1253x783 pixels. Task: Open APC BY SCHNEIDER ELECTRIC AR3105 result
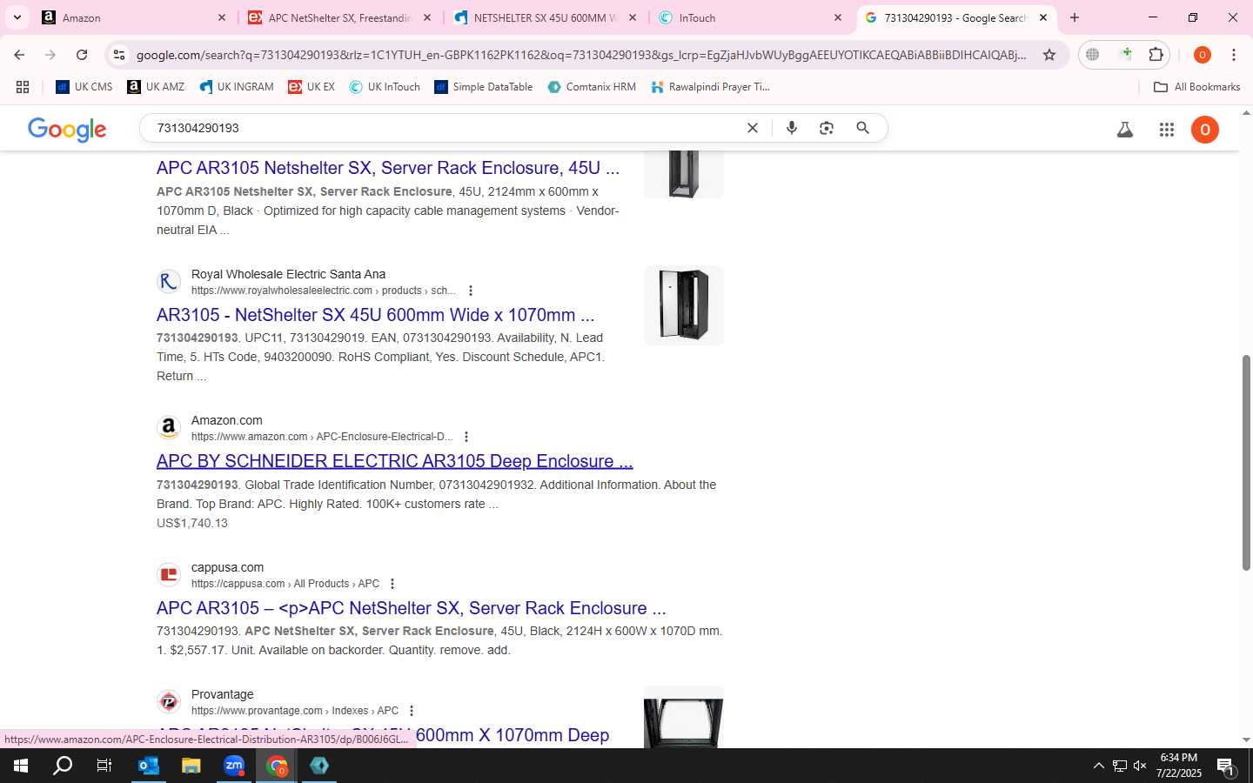pos(395,461)
